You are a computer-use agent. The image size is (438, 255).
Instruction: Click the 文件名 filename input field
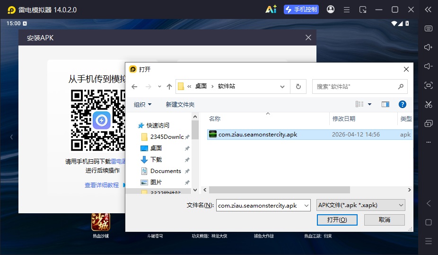(260, 205)
